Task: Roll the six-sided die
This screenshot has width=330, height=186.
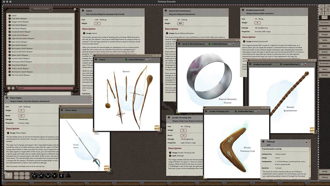Action: tap(61, 176)
